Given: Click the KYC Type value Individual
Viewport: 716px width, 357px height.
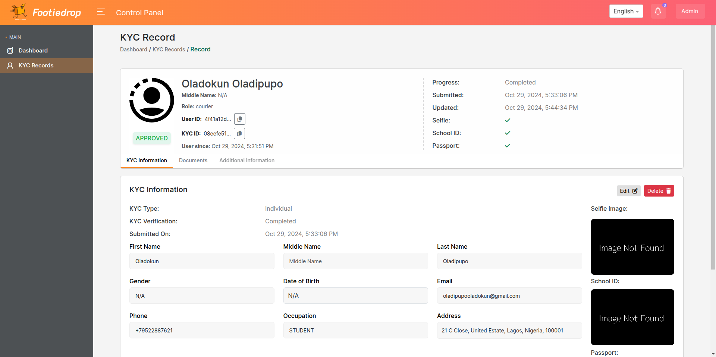Looking at the screenshot, I should coord(279,209).
